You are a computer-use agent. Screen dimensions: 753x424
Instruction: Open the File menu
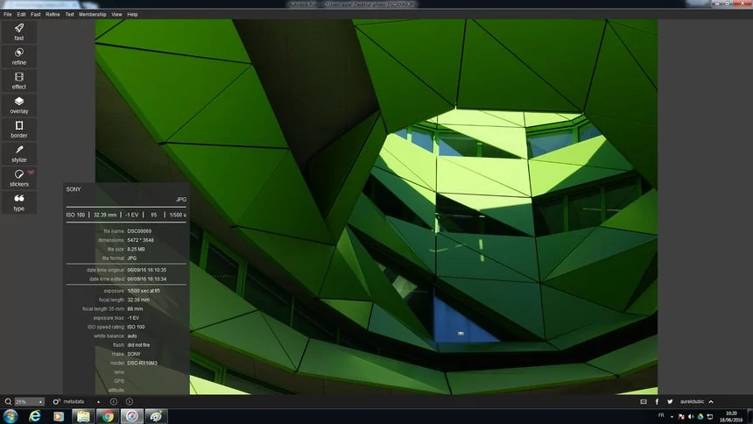coord(8,14)
